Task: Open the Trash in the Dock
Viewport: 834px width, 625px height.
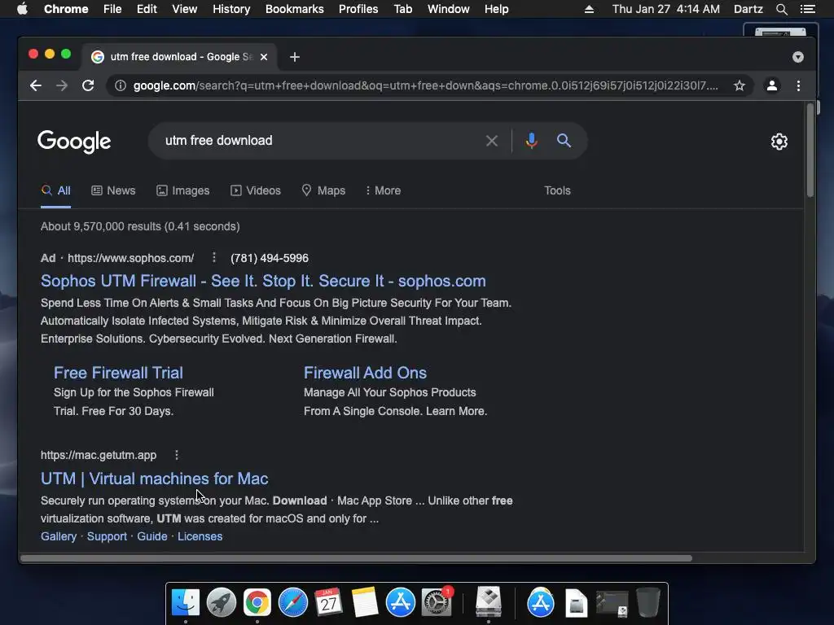Action: tap(647, 603)
